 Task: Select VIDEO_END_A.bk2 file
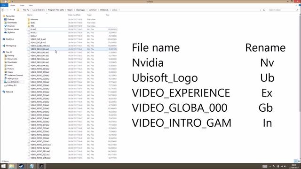click(72, 39)
